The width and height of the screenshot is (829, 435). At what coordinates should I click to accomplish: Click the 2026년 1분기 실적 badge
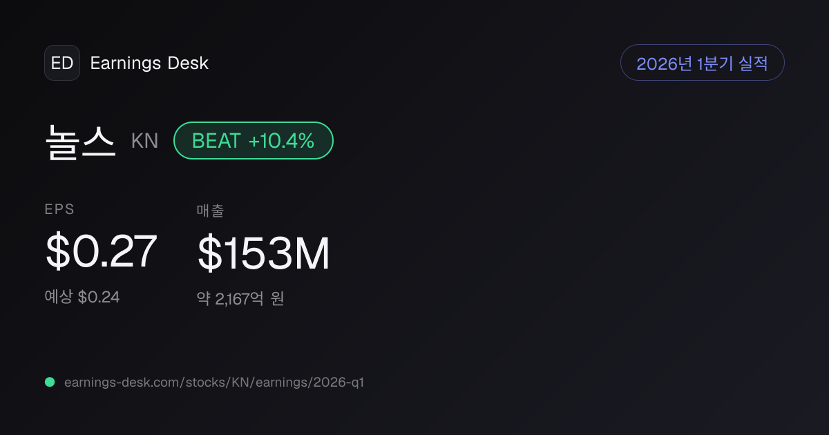[x=702, y=63]
